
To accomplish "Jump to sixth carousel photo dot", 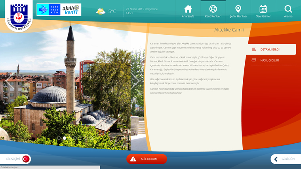I will 86,138.
